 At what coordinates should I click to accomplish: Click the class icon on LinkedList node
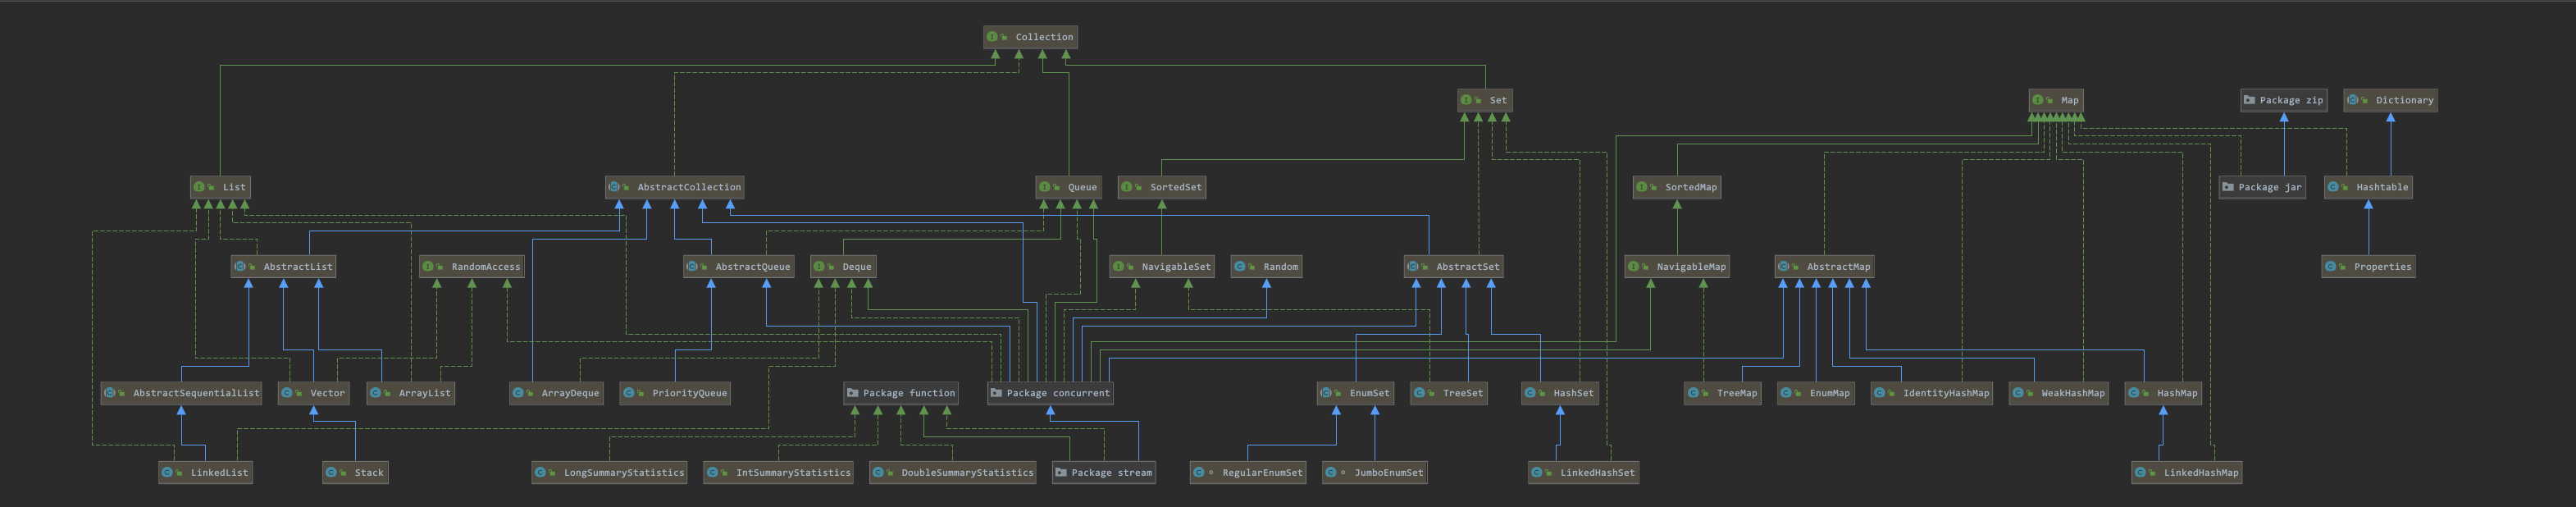167,473
